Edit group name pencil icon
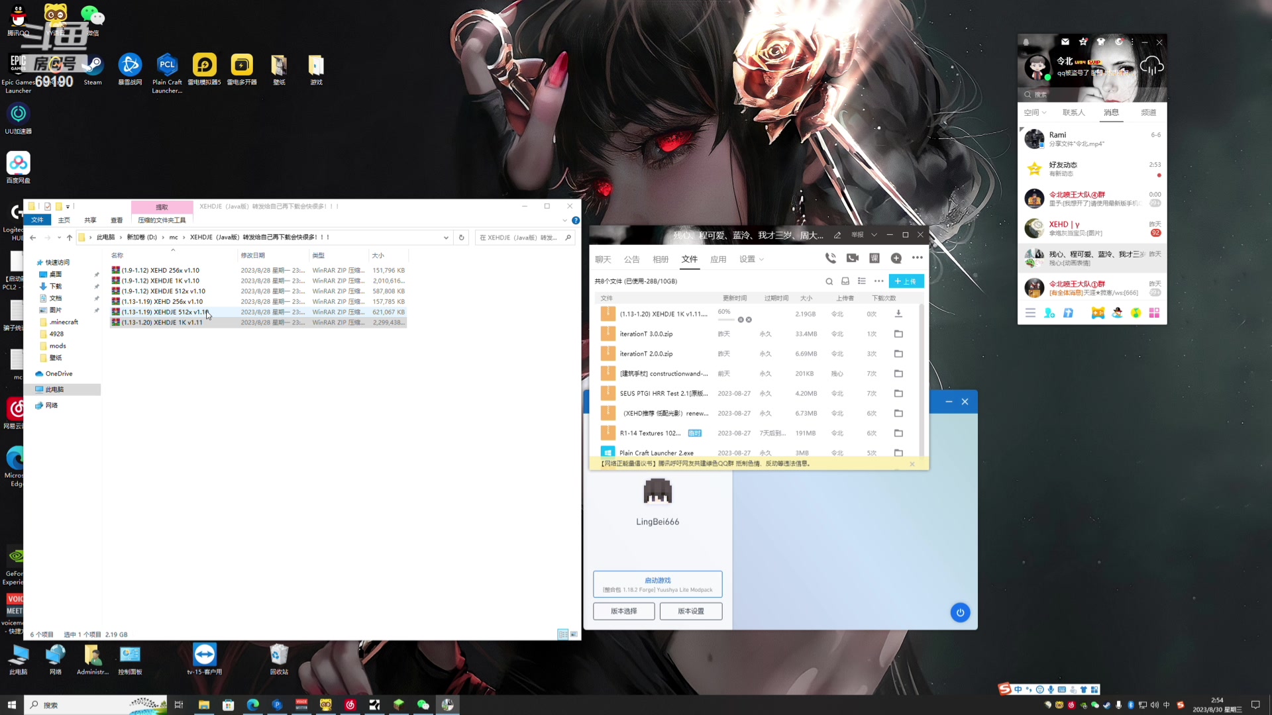Screen dimensions: 1272x715 pos(837,235)
